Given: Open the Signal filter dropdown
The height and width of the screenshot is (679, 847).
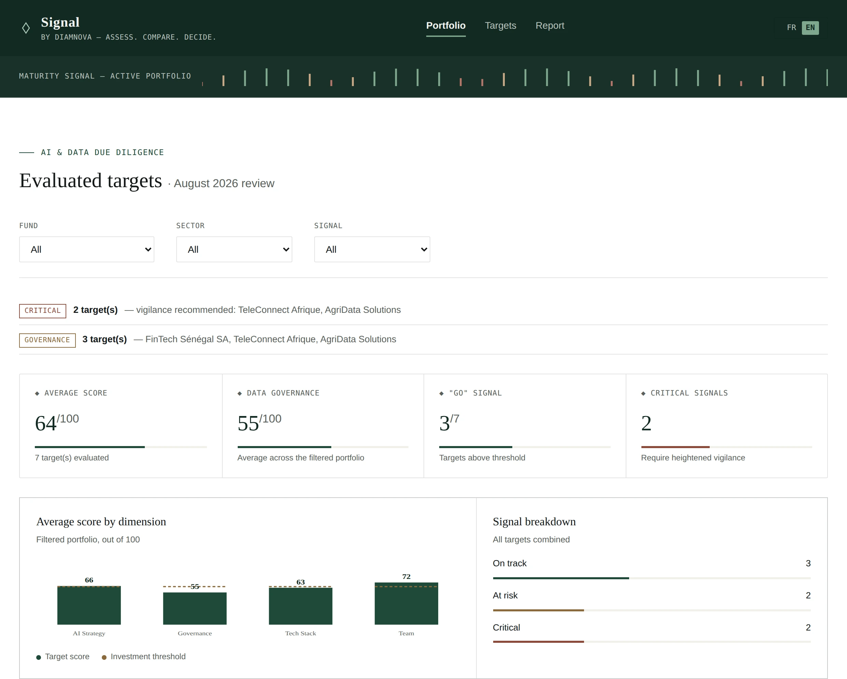Looking at the screenshot, I should (x=372, y=249).
